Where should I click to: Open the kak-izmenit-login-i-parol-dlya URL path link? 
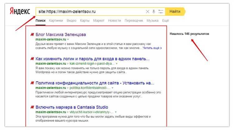click(92, 64)
